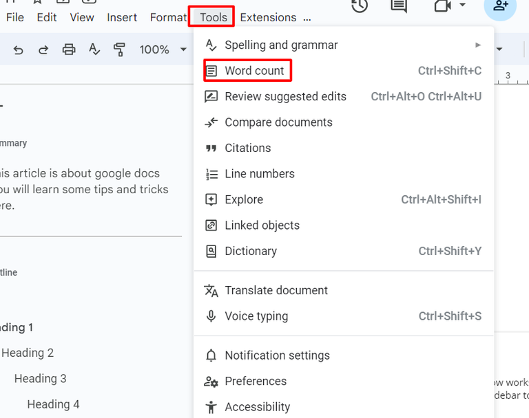Expand the meeting options arrow
529x418 pixels.
(463, 5)
